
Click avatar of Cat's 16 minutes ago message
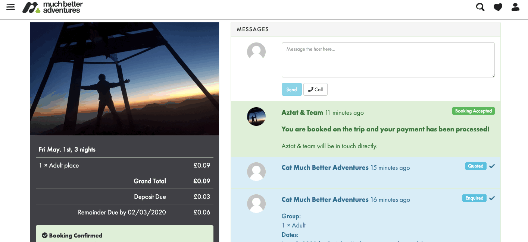point(256,204)
